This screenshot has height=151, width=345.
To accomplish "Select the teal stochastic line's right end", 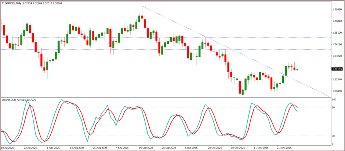I will click(x=297, y=112).
